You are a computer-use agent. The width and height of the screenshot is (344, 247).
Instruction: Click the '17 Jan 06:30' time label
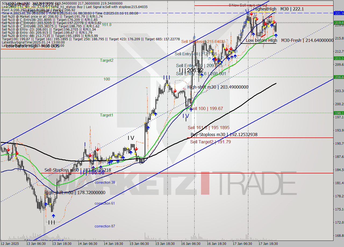click(x=242, y=244)
